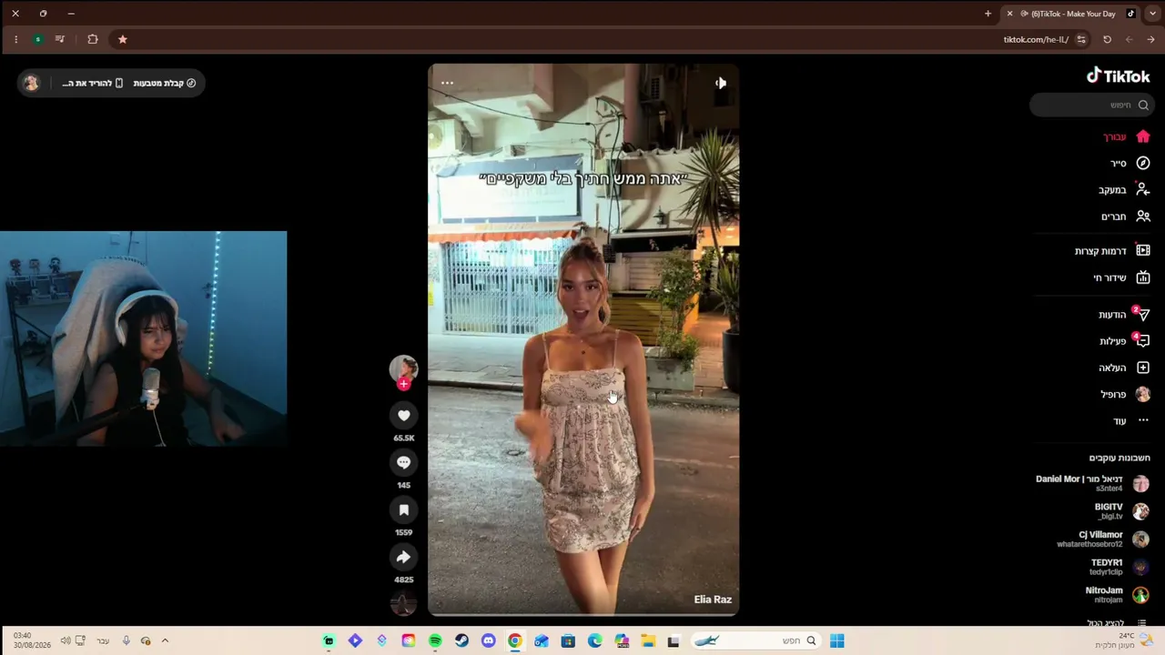
Task: Click the volume speaker in system tray
Action: 66,640
